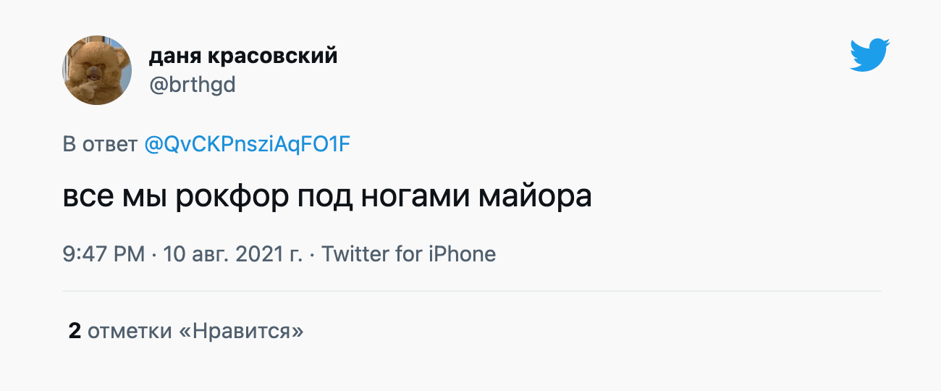This screenshot has width=941, height=391.
Task: Open the @QvCKPnsziAqFO1F mention link
Action: 248,145
